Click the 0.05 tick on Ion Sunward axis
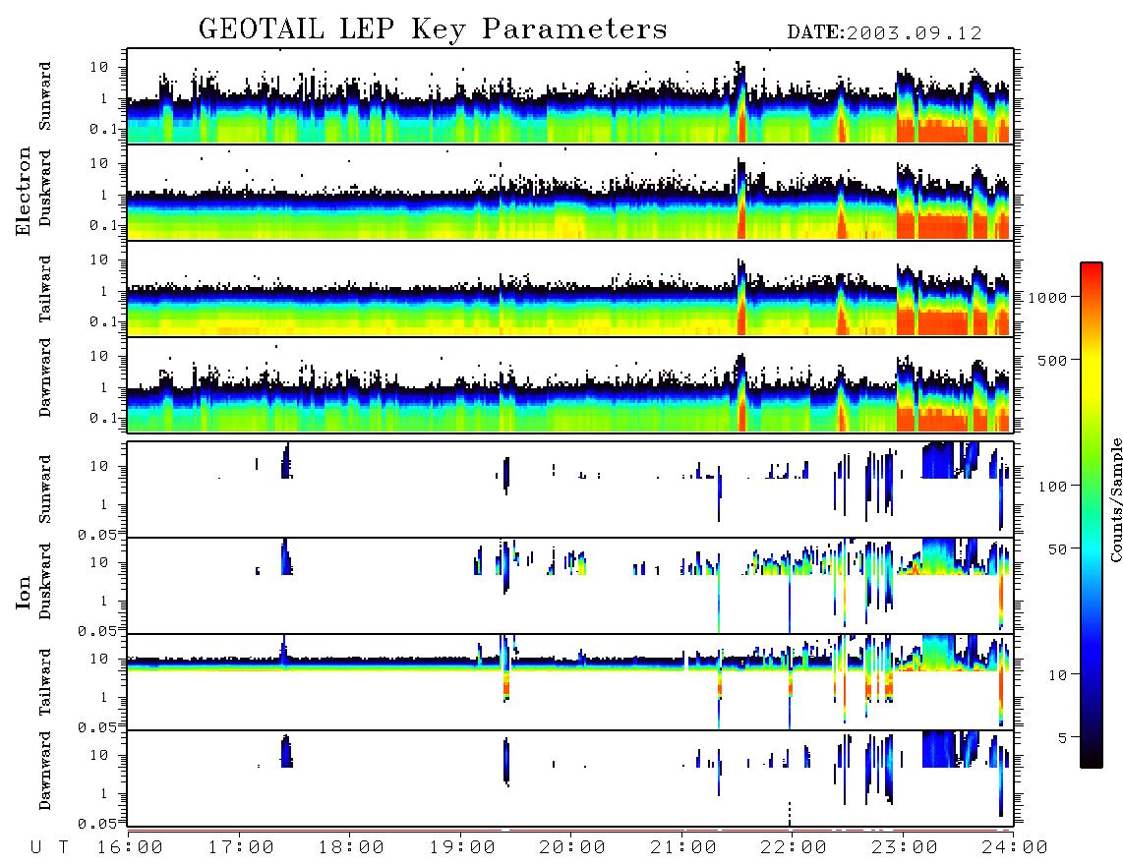Image resolution: width=1123 pixels, height=865 pixels. 96,534
